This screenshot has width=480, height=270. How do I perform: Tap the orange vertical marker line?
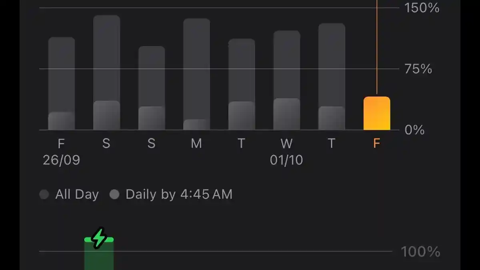click(377, 48)
